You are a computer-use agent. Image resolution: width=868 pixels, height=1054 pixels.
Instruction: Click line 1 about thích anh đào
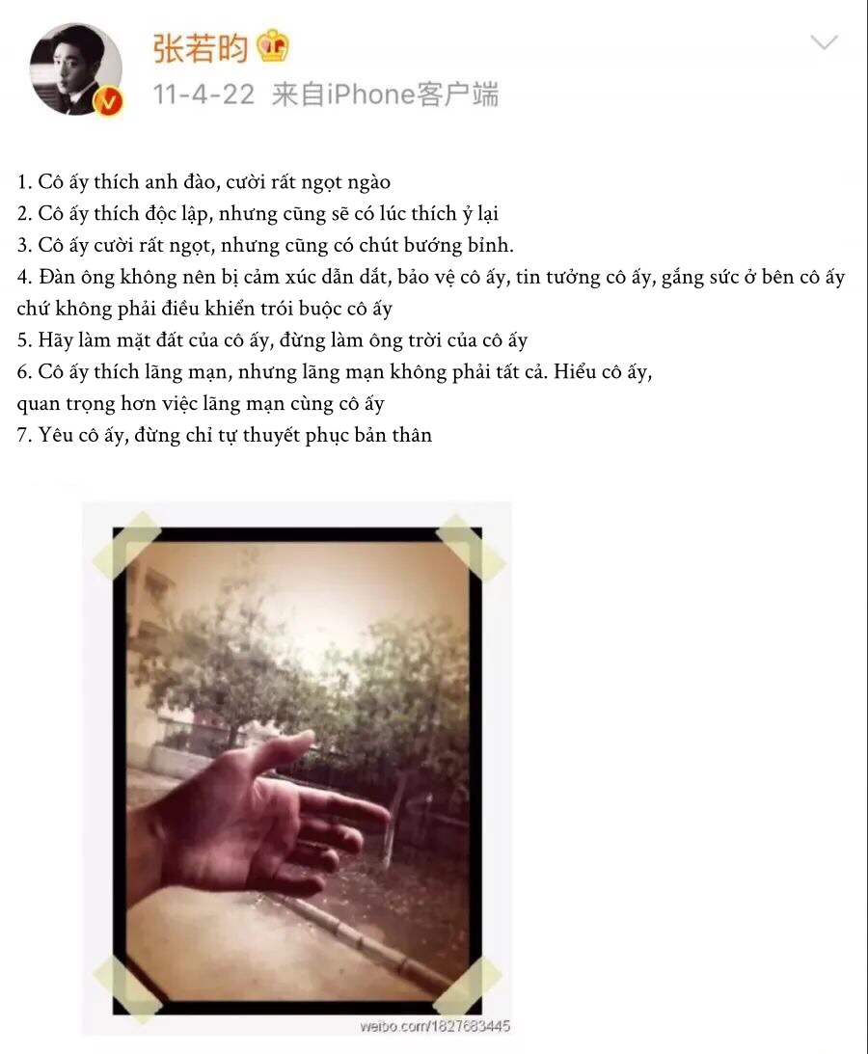[203, 182]
